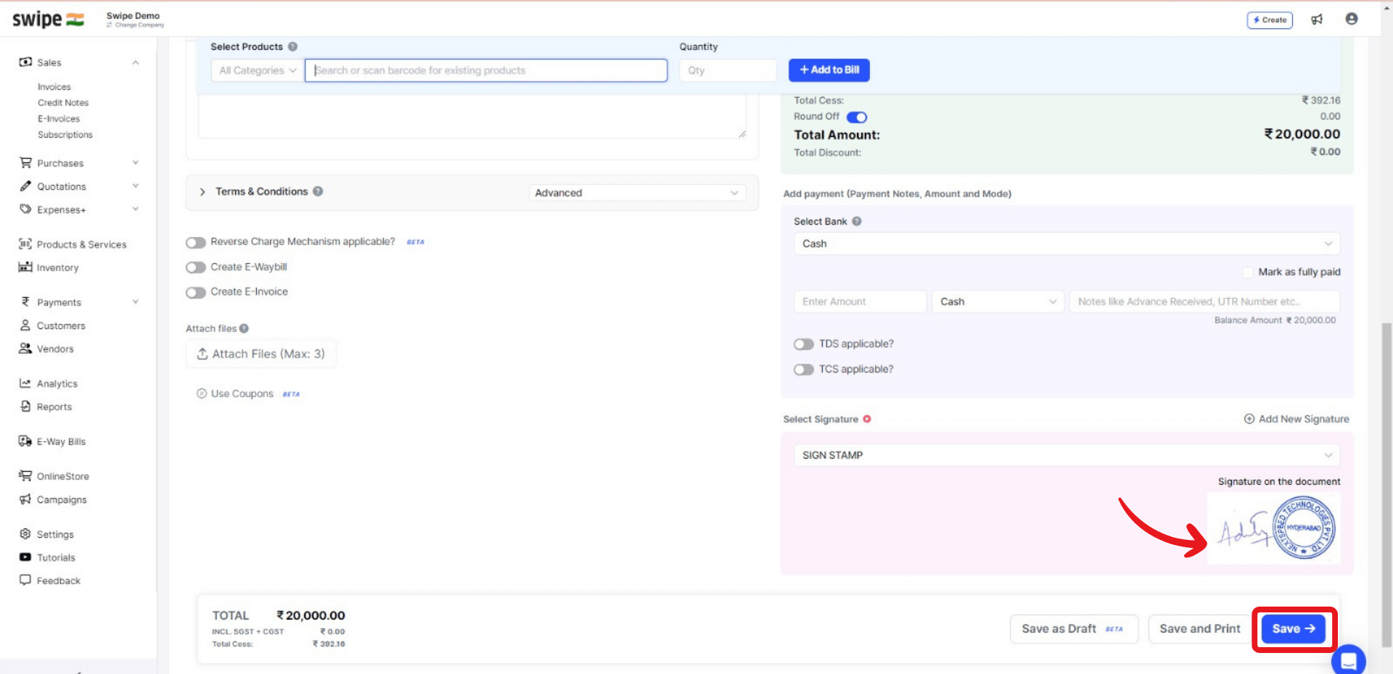Open the chat support bubble
Viewport: 1393px width, 674px height.
[1348, 660]
